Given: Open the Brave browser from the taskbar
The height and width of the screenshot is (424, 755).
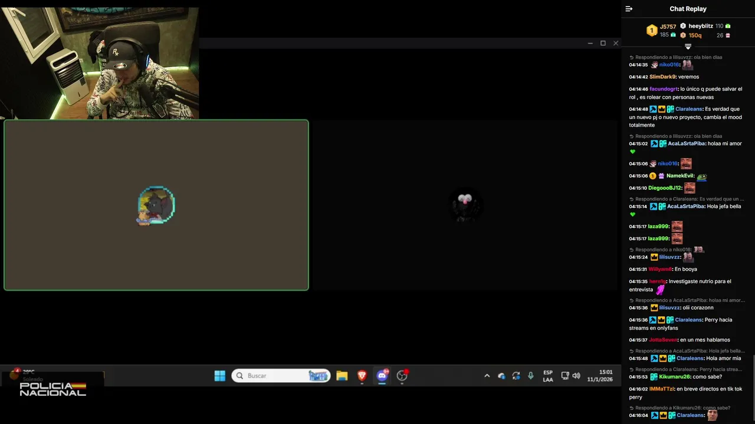Looking at the screenshot, I should click(362, 376).
